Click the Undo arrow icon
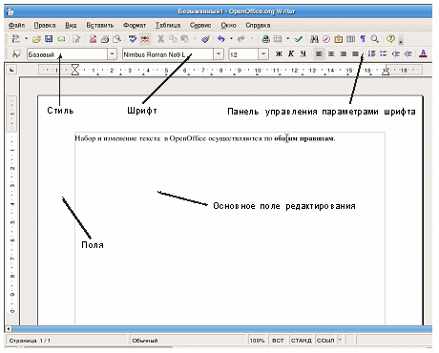Screen dimensions: 439x353 (221, 39)
